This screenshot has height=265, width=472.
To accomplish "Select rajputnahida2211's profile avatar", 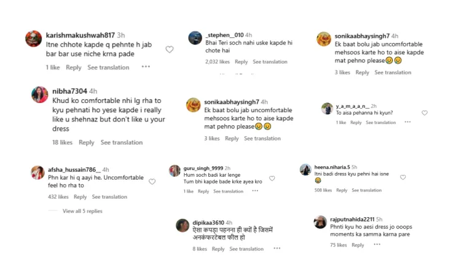I will coord(320,222).
